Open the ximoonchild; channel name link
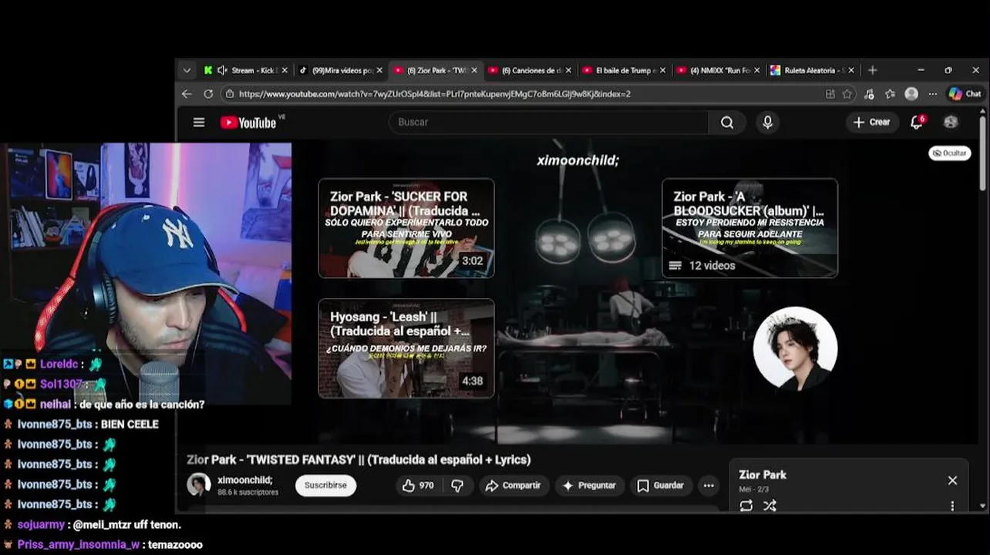The height and width of the screenshot is (555, 990). [x=244, y=480]
